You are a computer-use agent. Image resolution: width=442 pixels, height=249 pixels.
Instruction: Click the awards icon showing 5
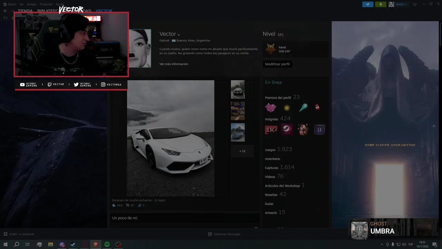coord(140,205)
